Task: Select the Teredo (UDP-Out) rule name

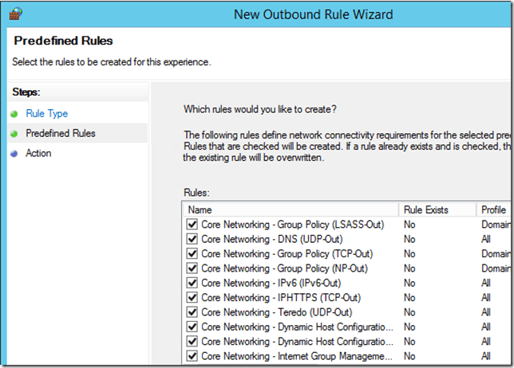Action: (276, 312)
